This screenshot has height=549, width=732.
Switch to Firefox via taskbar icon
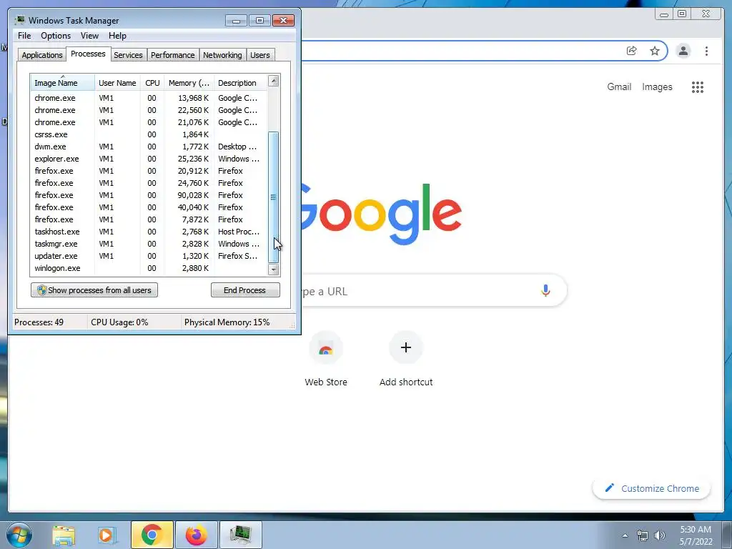[x=196, y=535]
